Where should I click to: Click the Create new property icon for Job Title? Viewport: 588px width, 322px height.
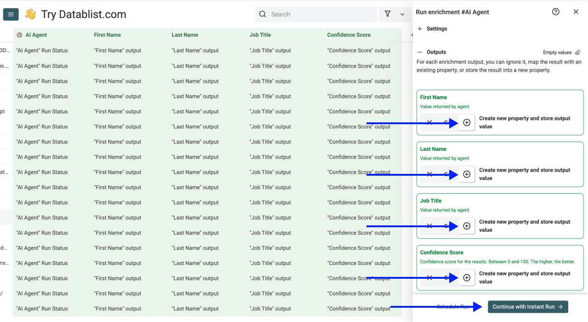coord(467,225)
